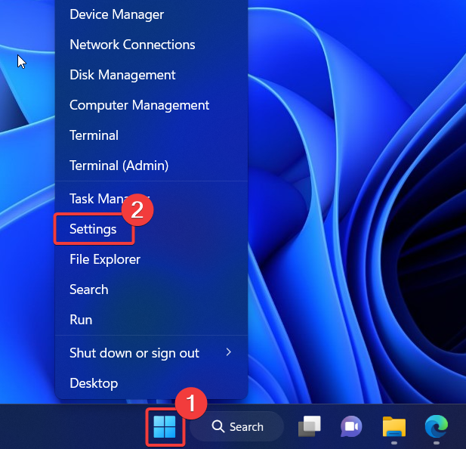466x449 pixels.
Task: Open Task Manager entry
Action: 151,199
